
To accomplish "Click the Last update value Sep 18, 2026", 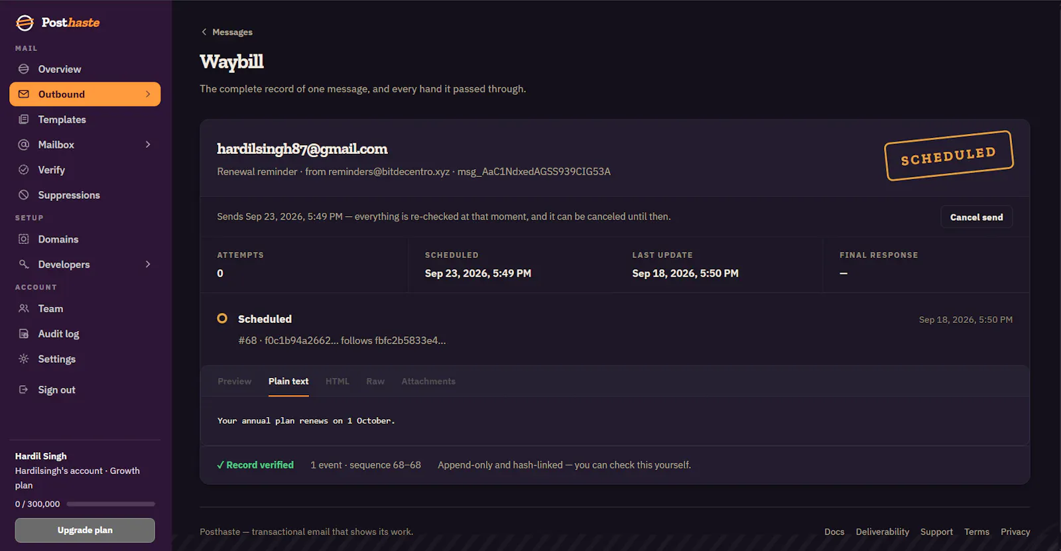I will (x=685, y=273).
